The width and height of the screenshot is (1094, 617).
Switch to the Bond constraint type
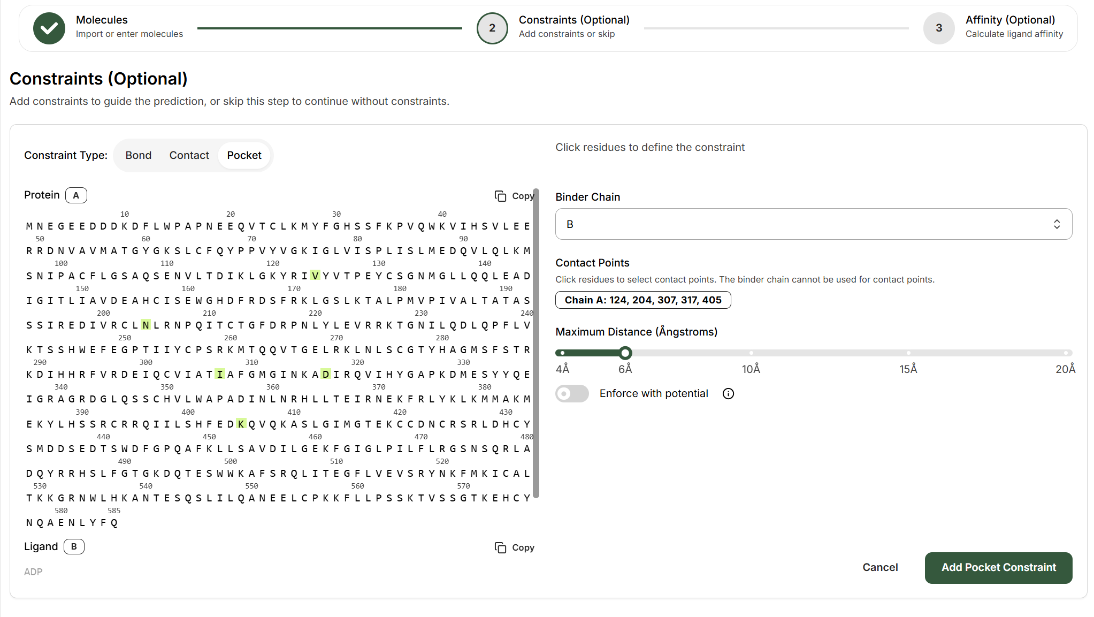point(138,155)
